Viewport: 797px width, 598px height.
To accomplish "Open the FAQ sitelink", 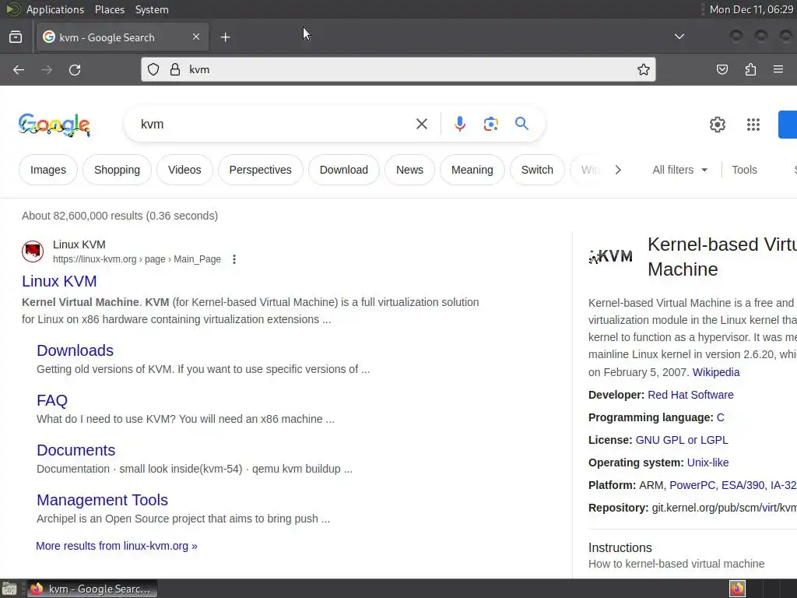I will coord(52,400).
